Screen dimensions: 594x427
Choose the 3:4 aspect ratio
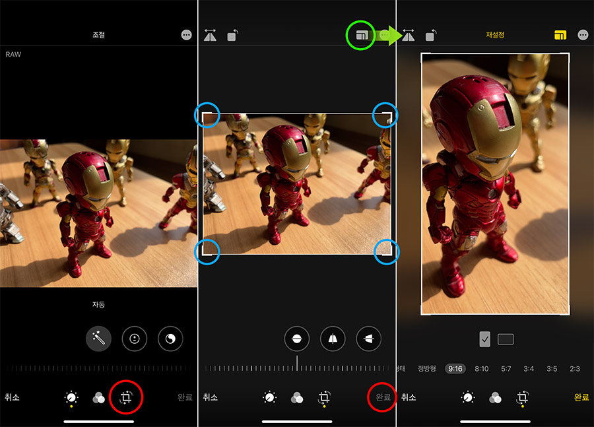pos(529,369)
